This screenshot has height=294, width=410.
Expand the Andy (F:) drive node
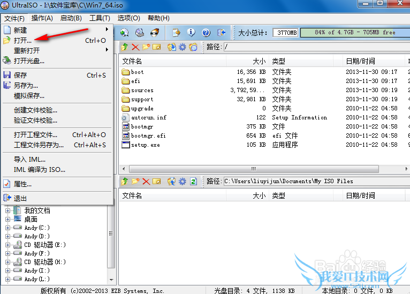(7, 253)
